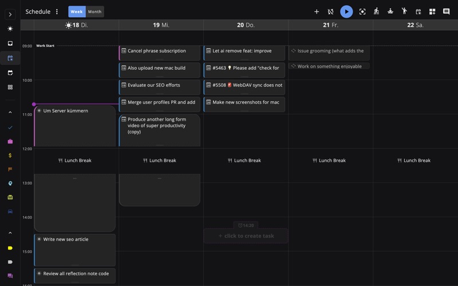Switch schedule to Week view

[77, 11]
